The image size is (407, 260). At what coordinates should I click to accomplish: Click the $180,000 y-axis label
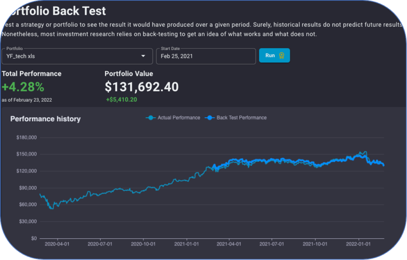pyautogui.click(x=26, y=137)
